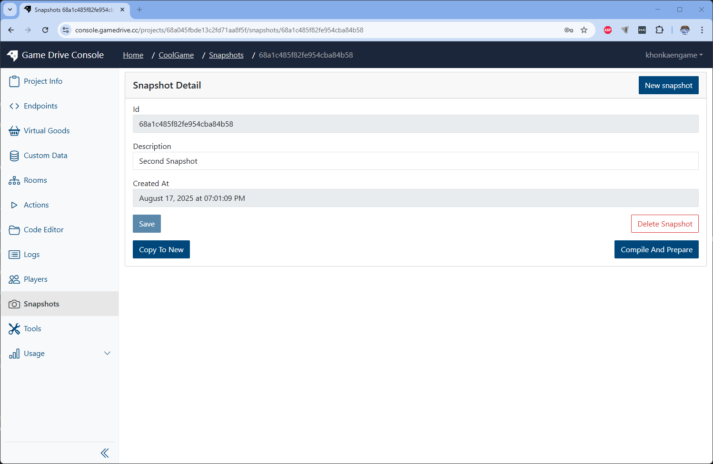Open Virtual Goods basket icon
Image resolution: width=713 pixels, height=464 pixels.
click(x=14, y=131)
